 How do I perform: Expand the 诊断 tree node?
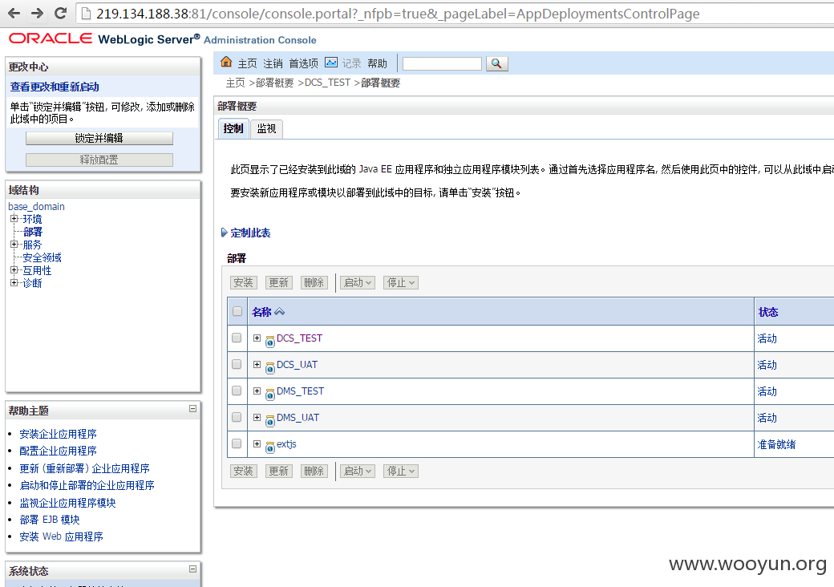point(14,282)
